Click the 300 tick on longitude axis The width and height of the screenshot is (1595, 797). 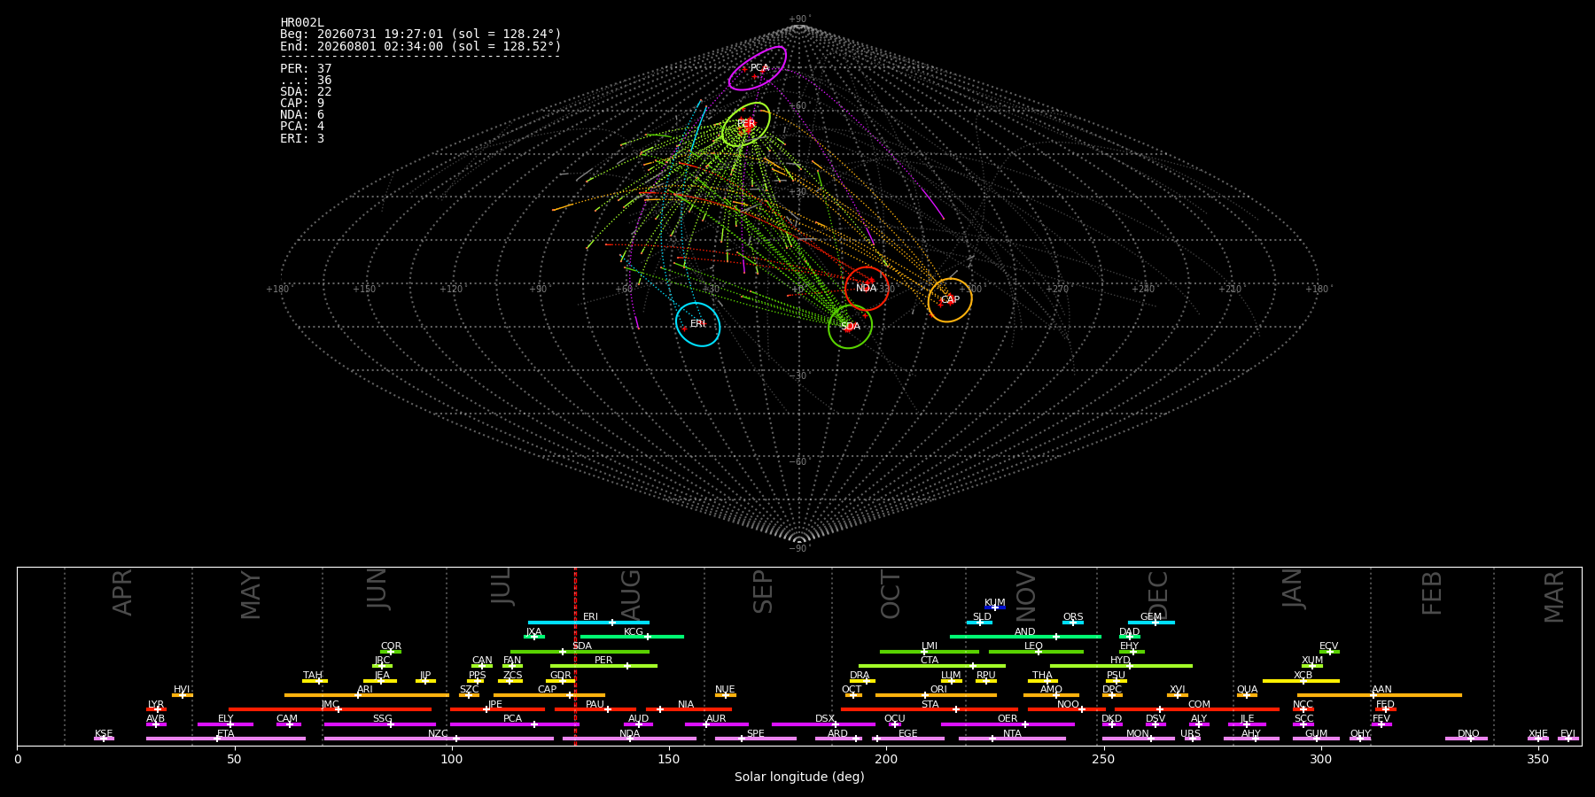(1320, 760)
